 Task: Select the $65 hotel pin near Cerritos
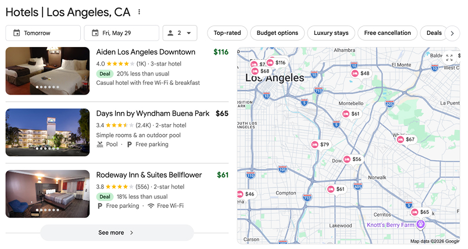tap(420, 212)
